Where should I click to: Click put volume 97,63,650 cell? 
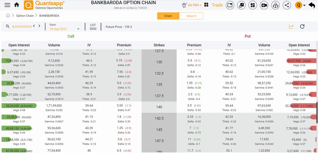264,105
